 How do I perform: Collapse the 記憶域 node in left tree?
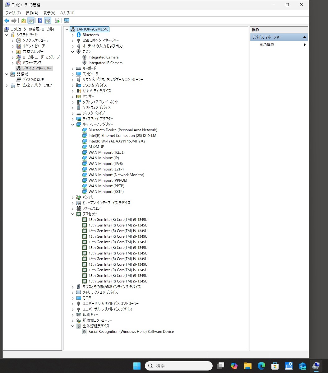coord(7,74)
